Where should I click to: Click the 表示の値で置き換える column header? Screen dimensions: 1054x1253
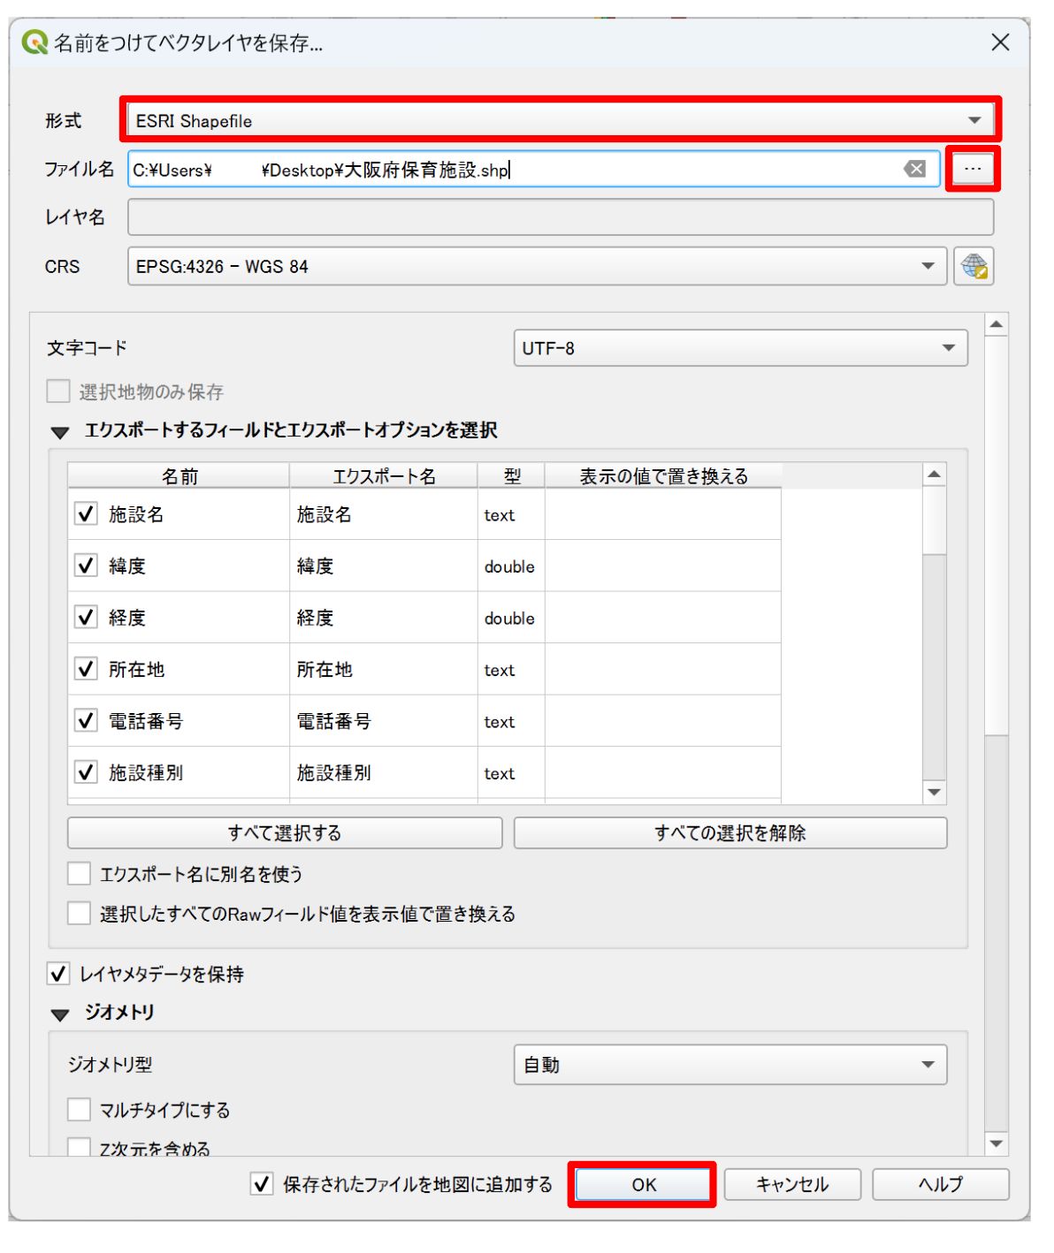[663, 476]
